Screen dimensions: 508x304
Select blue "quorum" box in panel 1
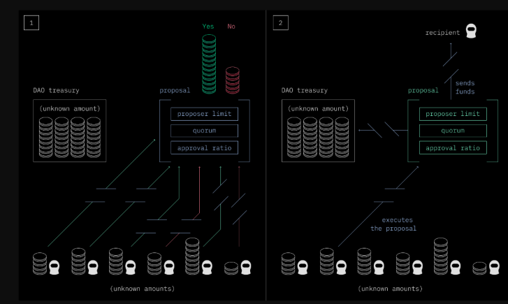(x=205, y=131)
